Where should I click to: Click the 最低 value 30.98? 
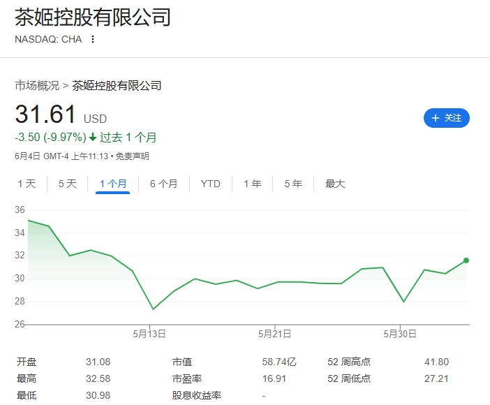click(x=98, y=395)
